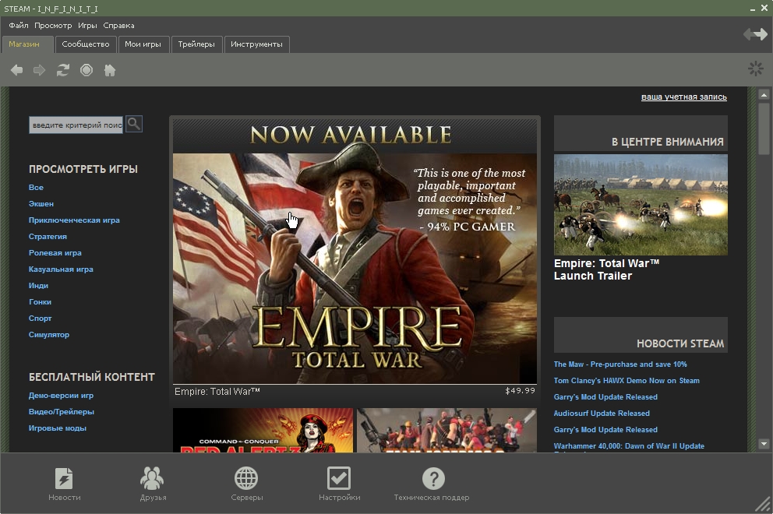Screen dimensions: 773x514
Task: Read Audiosurf Update Released news
Action: pos(602,413)
